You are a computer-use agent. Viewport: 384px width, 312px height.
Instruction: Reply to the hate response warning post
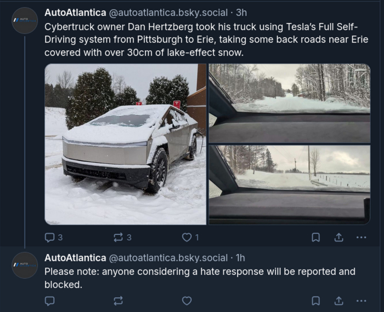tap(50, 301)
